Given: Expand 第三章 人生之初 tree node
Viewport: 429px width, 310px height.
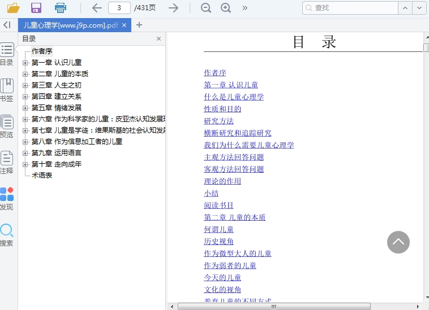Looking at the screenshot, I should click(x=25, y=85).
